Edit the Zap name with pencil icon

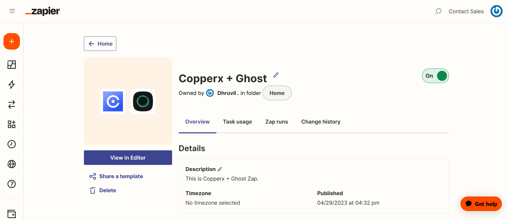click(x=276, y=75)
